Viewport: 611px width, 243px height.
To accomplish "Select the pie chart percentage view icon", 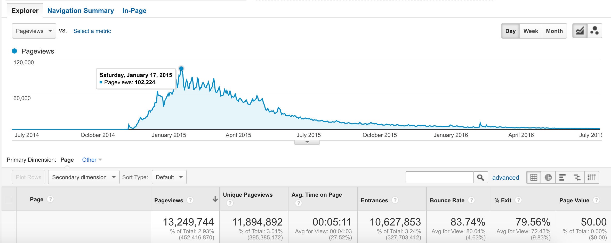I will click(x=548, y=177).
